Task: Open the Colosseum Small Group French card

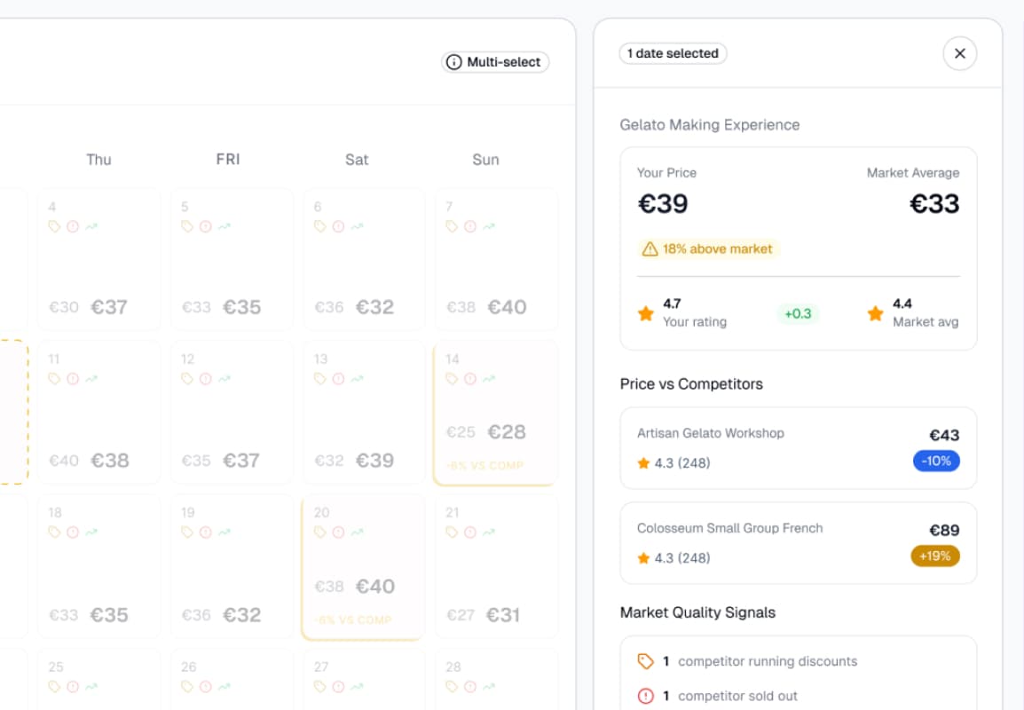Action: 798,543
